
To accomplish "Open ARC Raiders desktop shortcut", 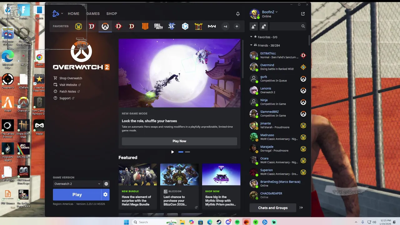I will tap(23, 151).
